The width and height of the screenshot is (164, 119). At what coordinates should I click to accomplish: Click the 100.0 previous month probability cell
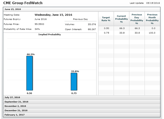152,33
